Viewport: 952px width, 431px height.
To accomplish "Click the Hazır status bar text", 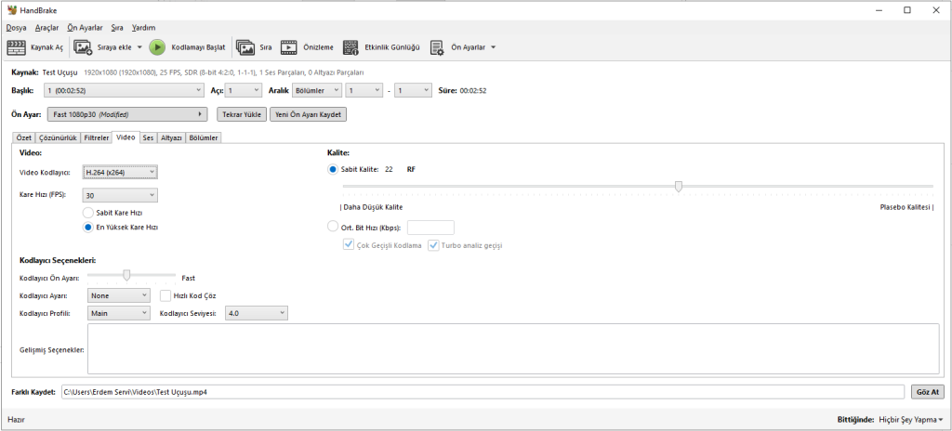I will (x=16, y=420).
